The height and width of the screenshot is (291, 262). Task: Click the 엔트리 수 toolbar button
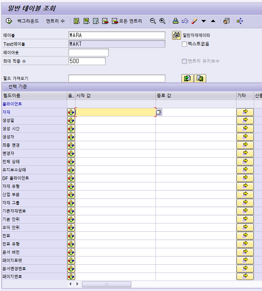[x=55, y=21]
